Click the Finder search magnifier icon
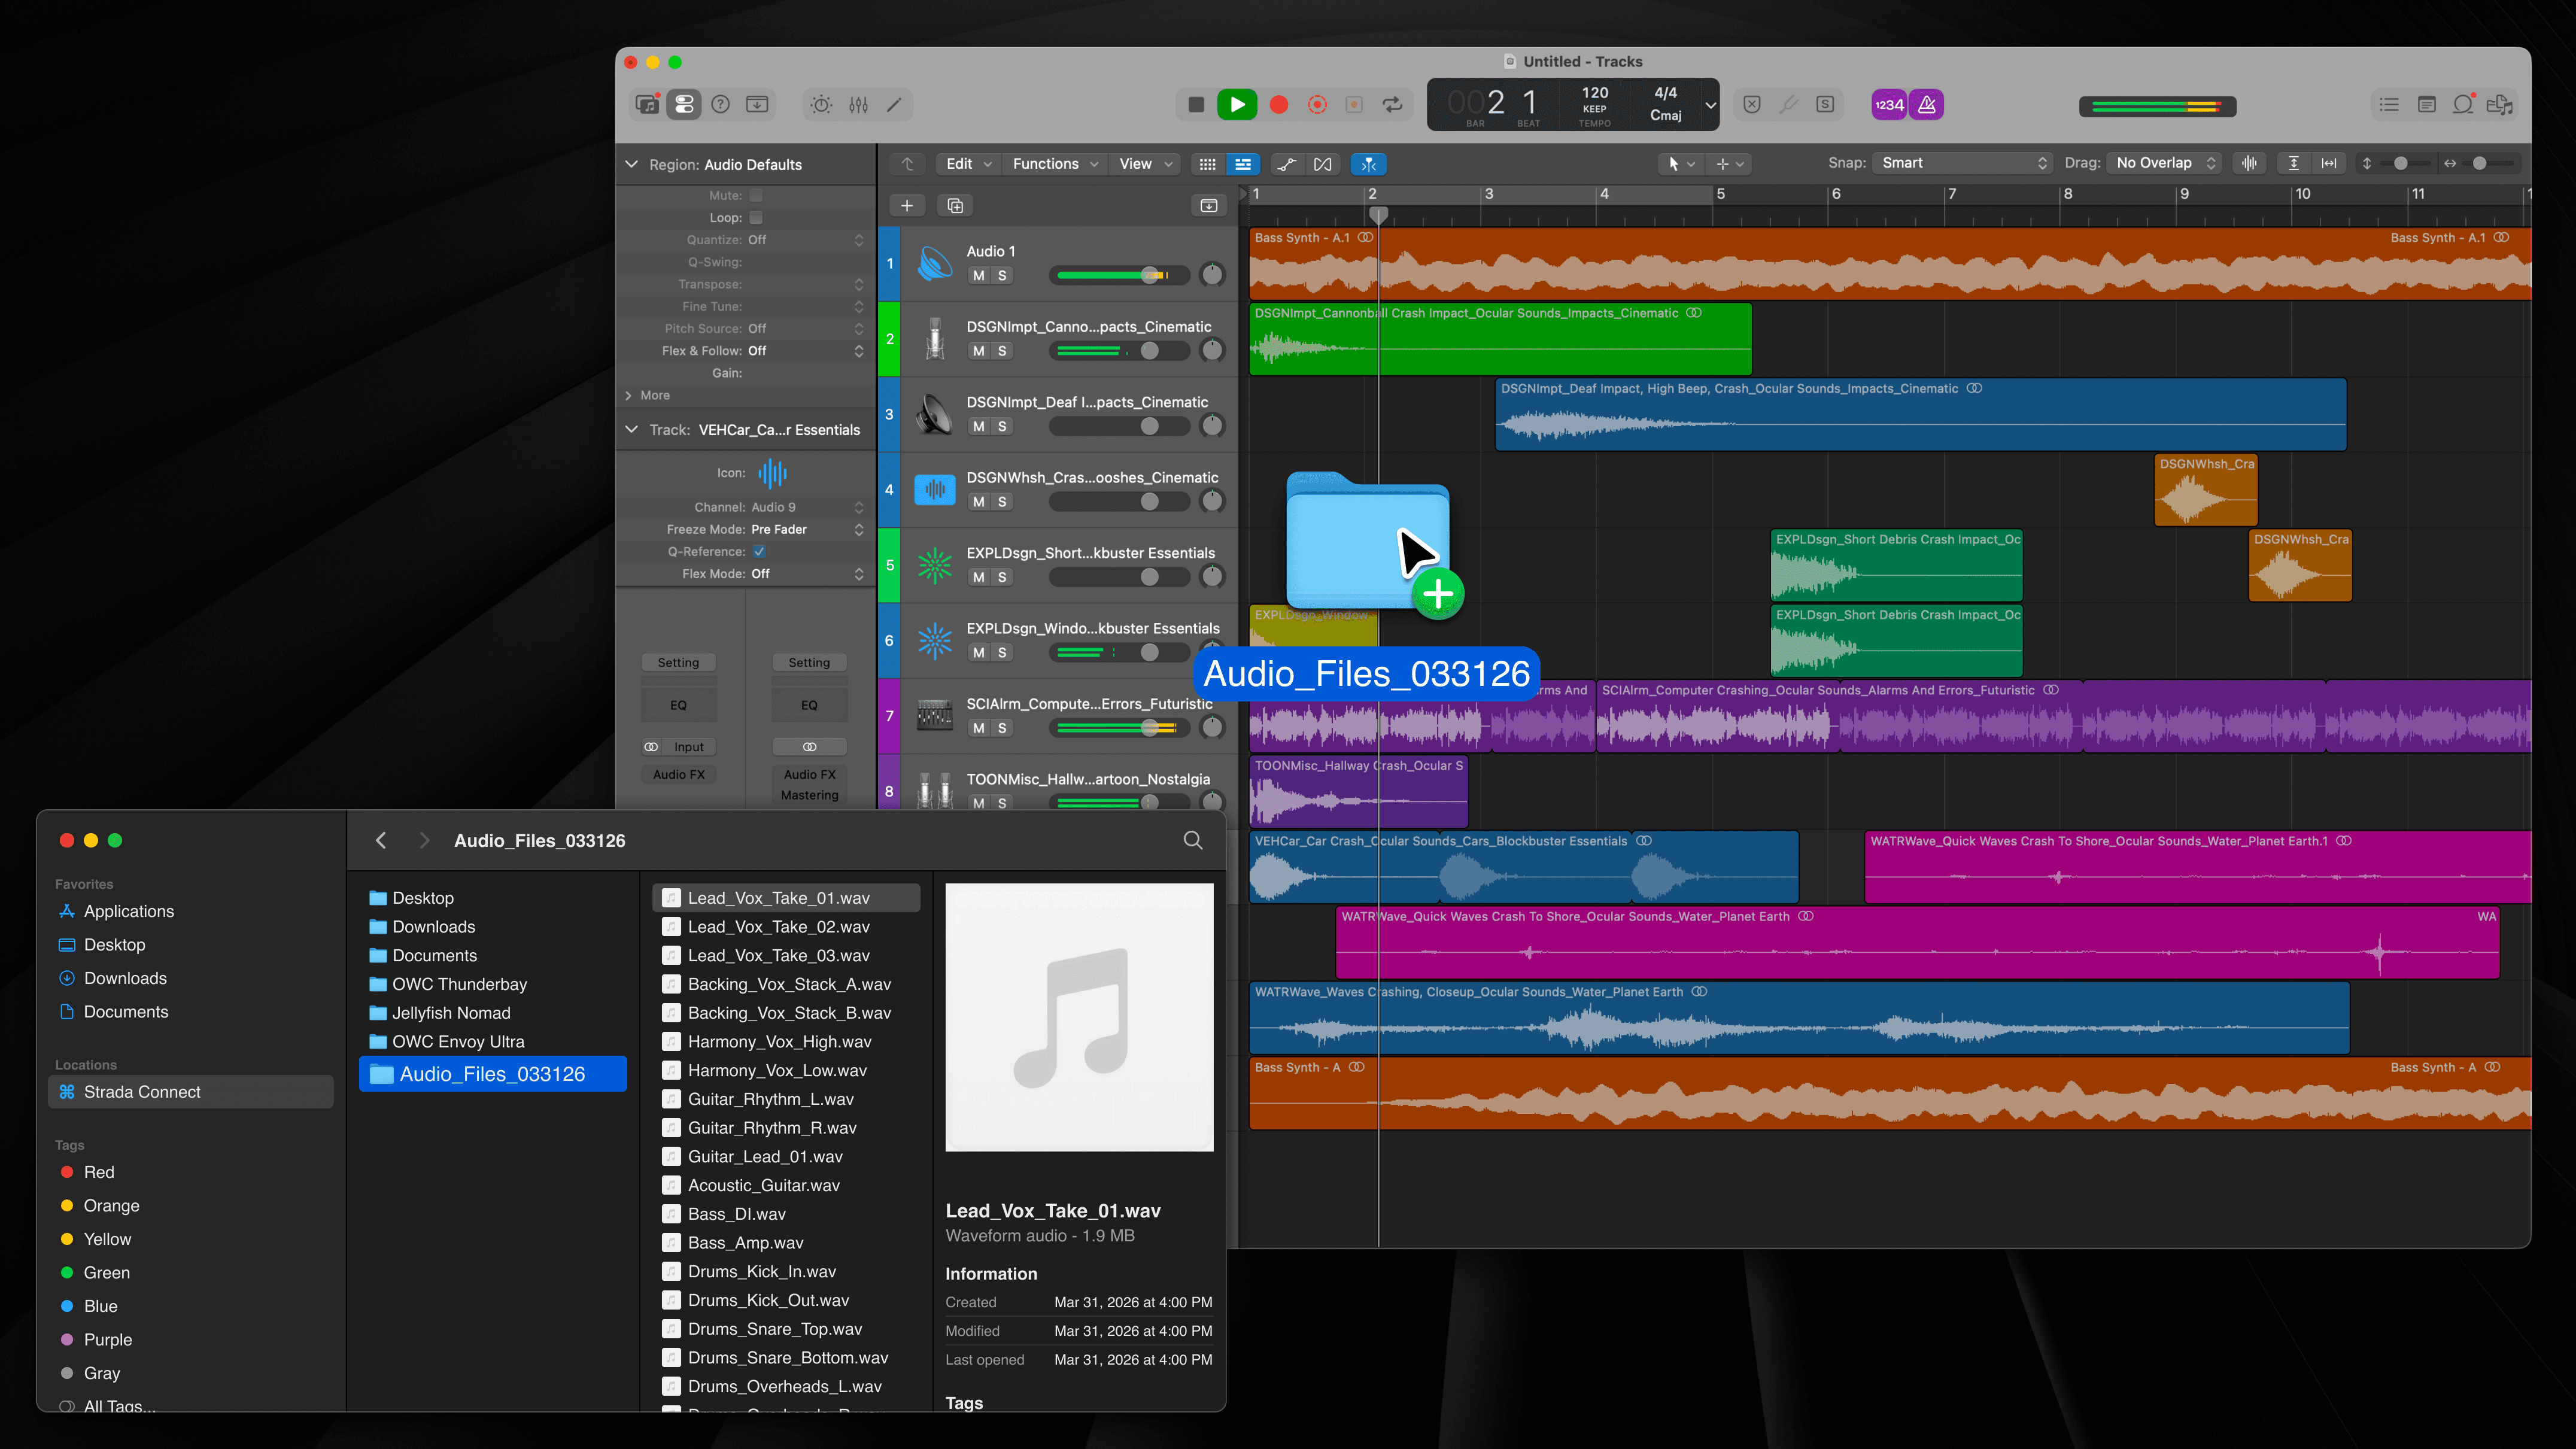This screenshot has width=2576, height=1449. coord(1192,840)
